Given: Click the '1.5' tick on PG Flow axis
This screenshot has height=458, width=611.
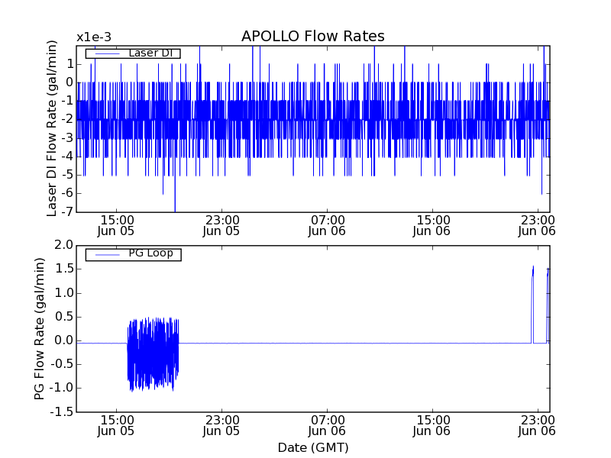Looking at the screenshot, I should tap(63, 269).
